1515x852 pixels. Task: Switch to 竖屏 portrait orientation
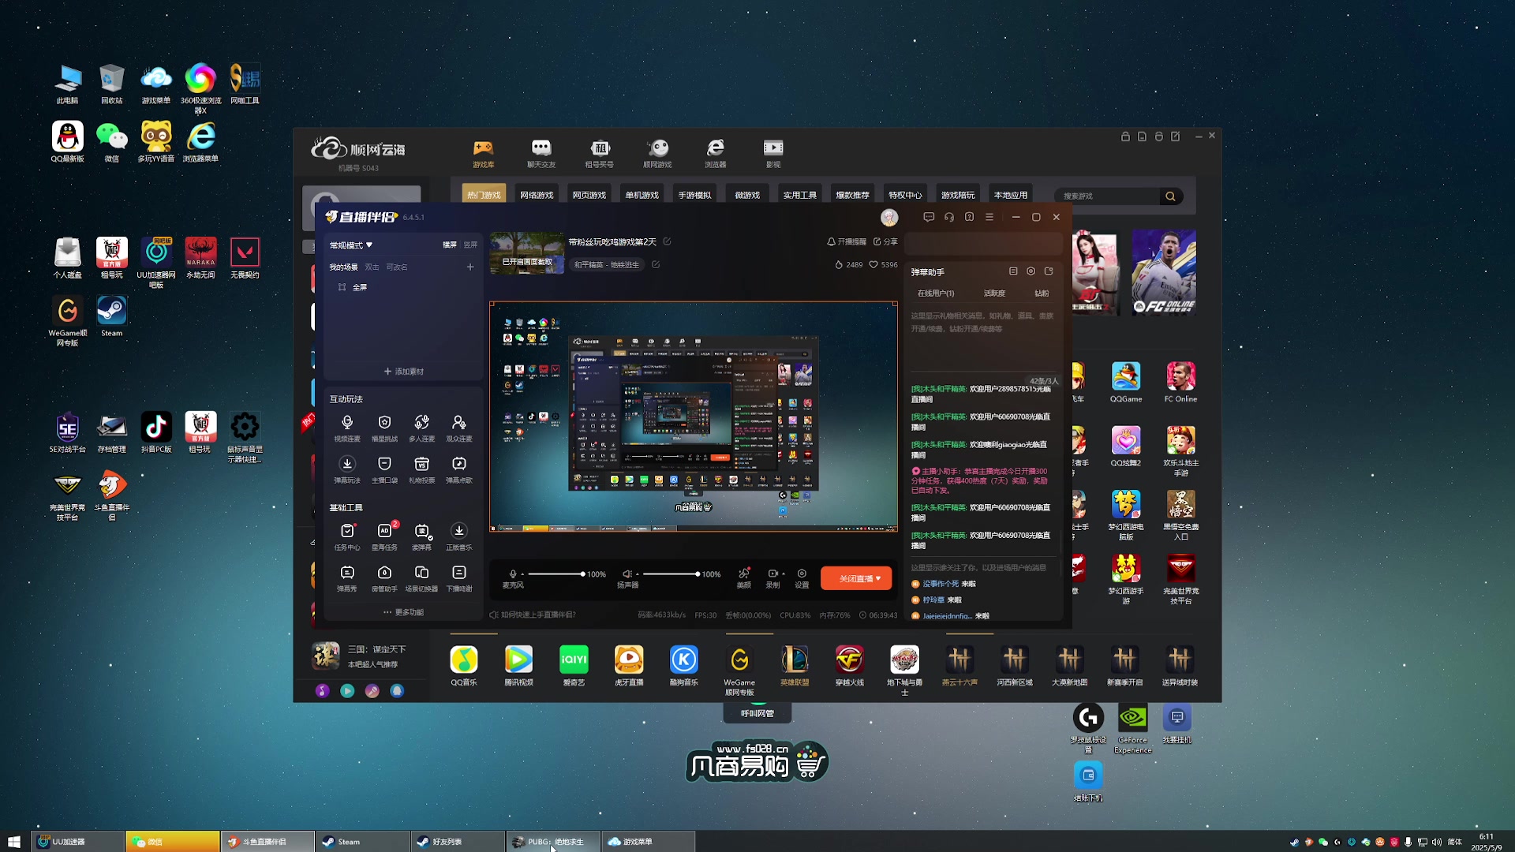(470, 245)
